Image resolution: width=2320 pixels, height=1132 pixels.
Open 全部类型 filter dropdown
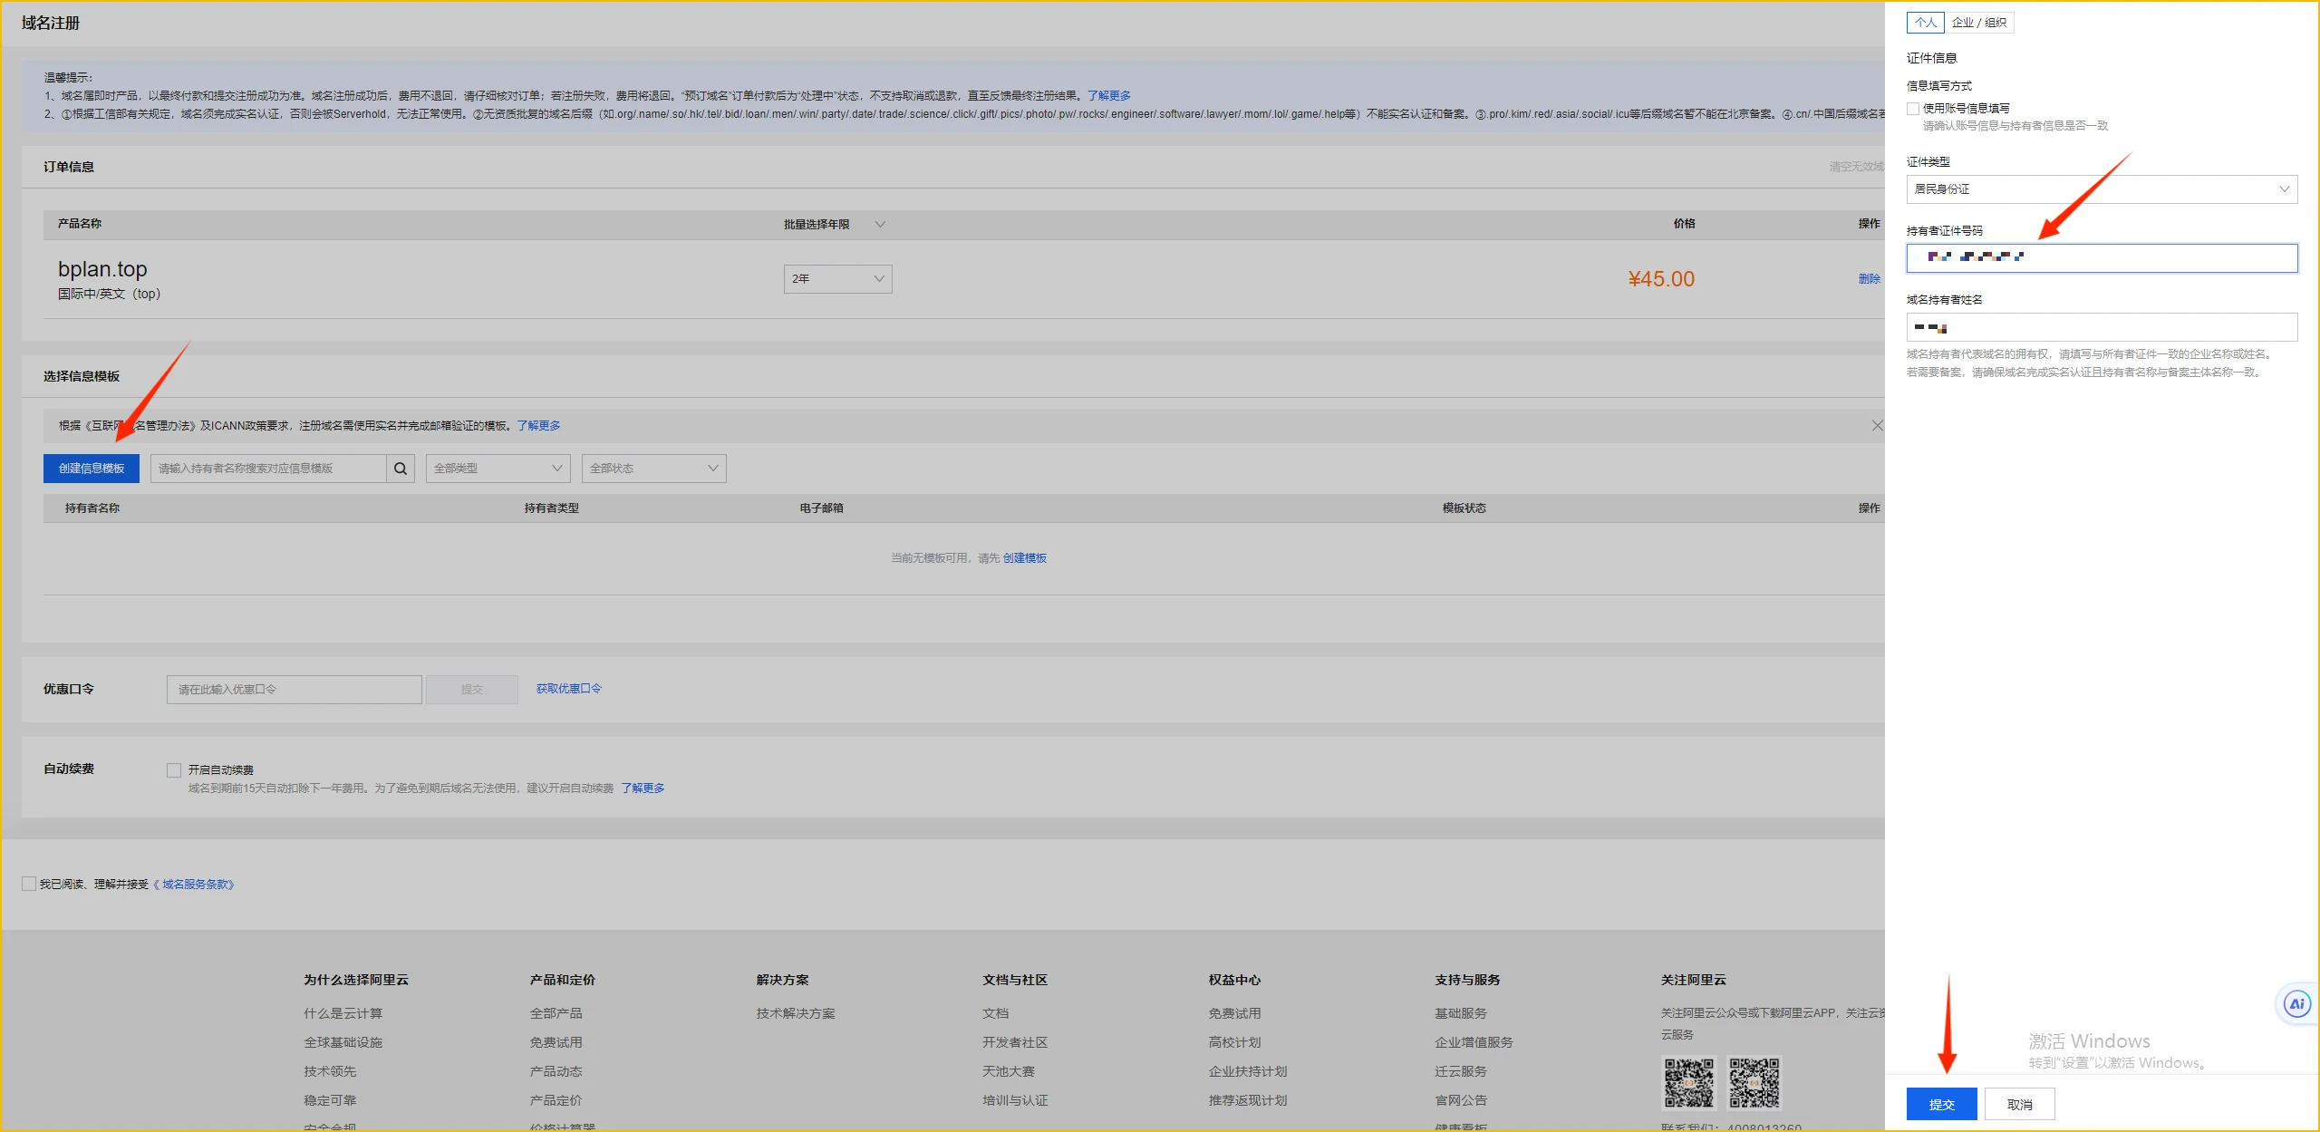[x=498, y=469]
